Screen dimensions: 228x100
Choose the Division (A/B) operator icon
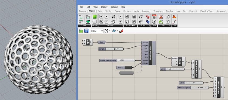(x=101, y=22)
